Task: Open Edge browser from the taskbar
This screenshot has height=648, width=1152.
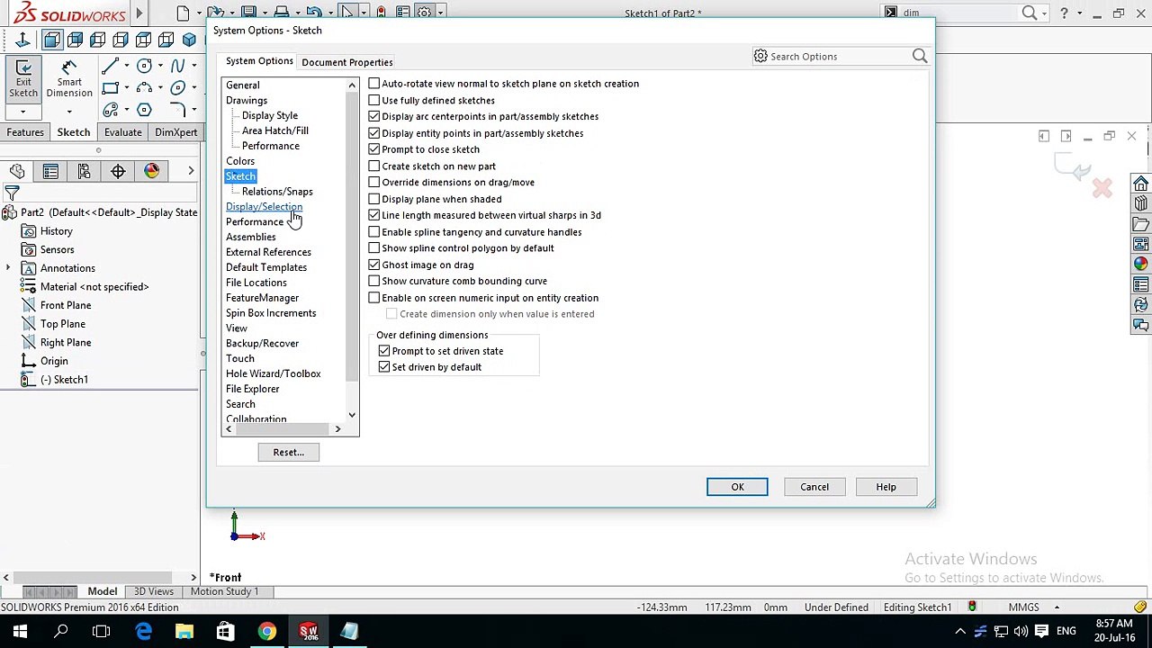Action: pos(144,632)
